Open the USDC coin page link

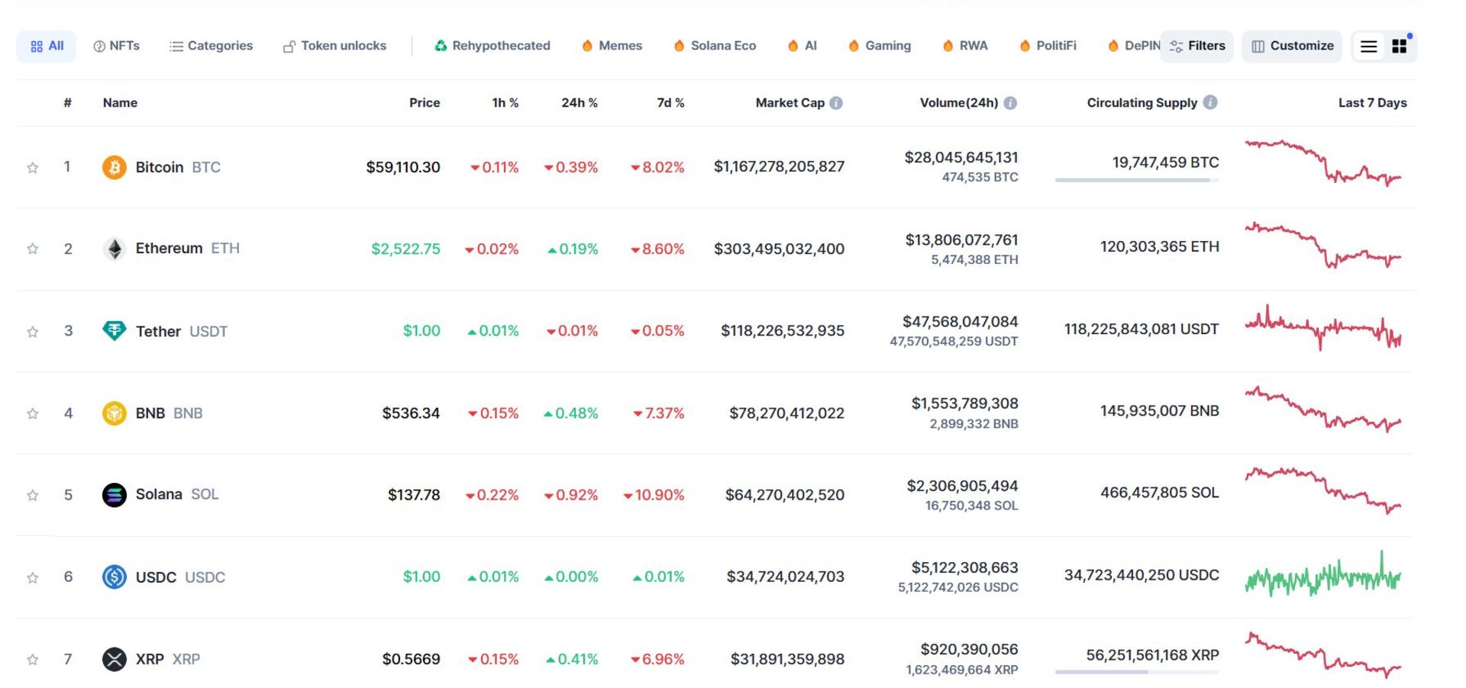coord(156,577)
